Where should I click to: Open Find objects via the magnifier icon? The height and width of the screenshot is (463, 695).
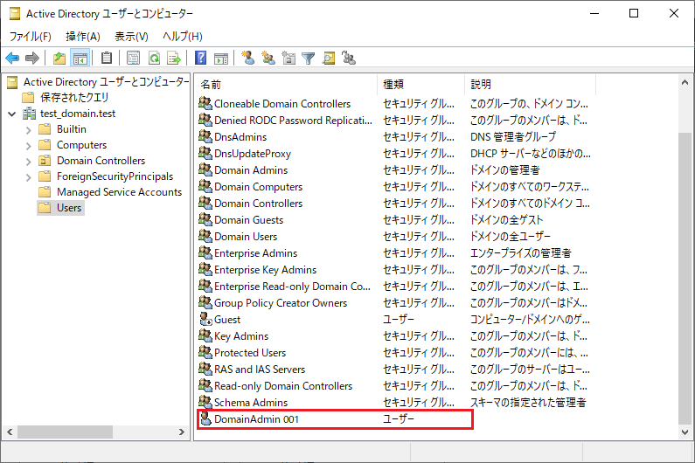329,58
